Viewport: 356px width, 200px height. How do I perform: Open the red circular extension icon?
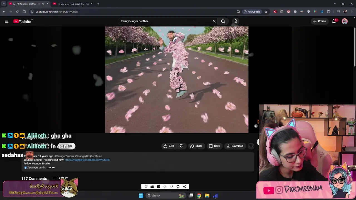tap(275, 12)
